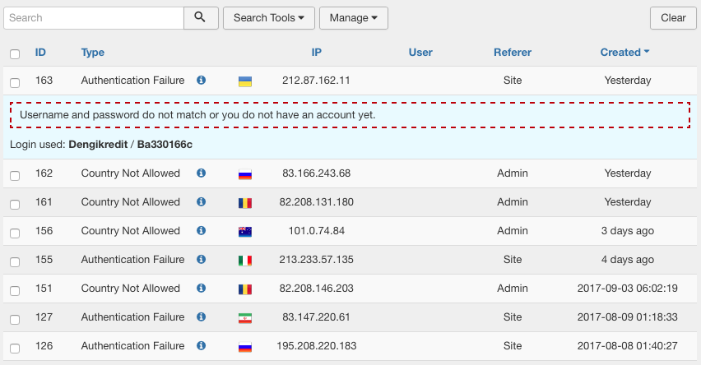Focus the Search text field
Viewport: 701px width, 365px height.
click(93, 18)
